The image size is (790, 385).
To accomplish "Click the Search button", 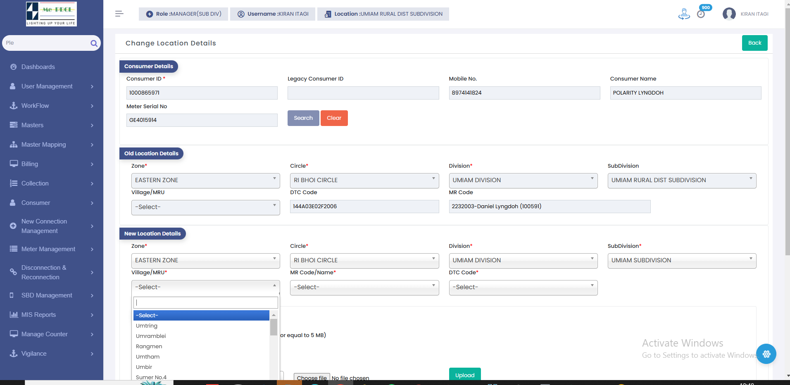I will (303, 118).
